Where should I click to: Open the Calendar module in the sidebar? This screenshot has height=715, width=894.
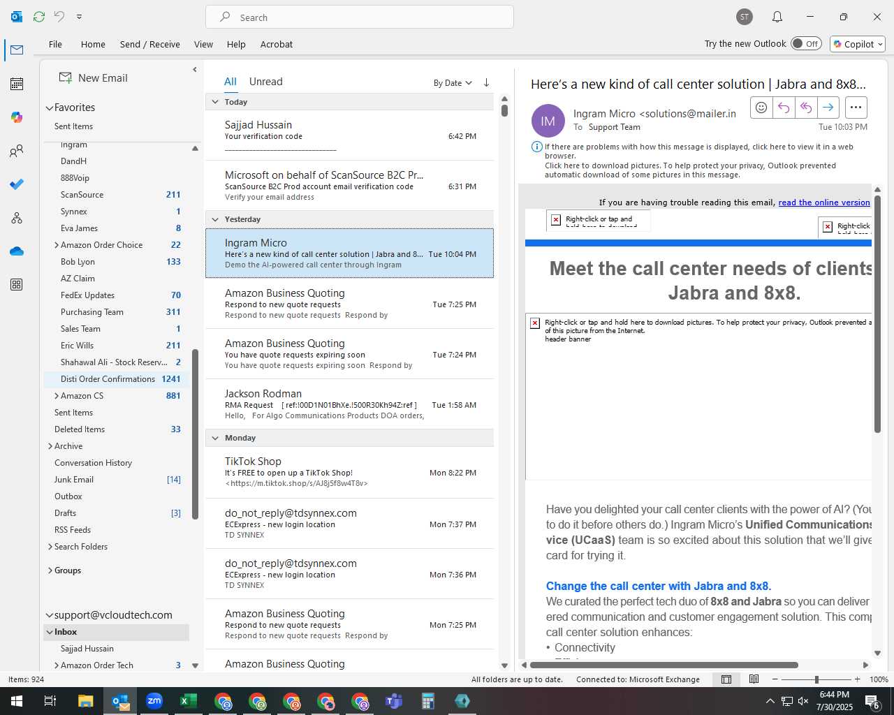(x=17, y=84)
